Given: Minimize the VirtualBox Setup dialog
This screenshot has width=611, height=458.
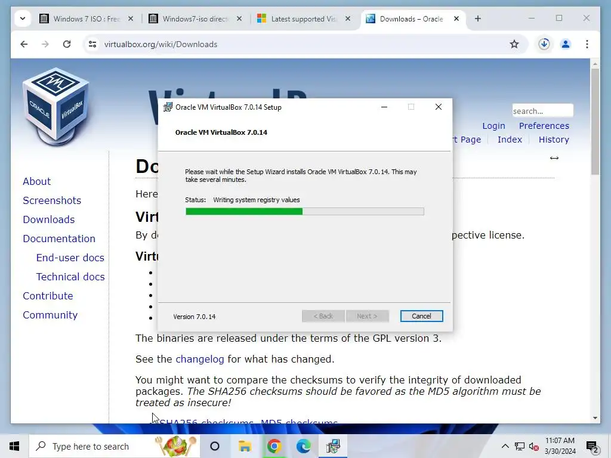Looking at the screenshot, I should pos(384,107).
